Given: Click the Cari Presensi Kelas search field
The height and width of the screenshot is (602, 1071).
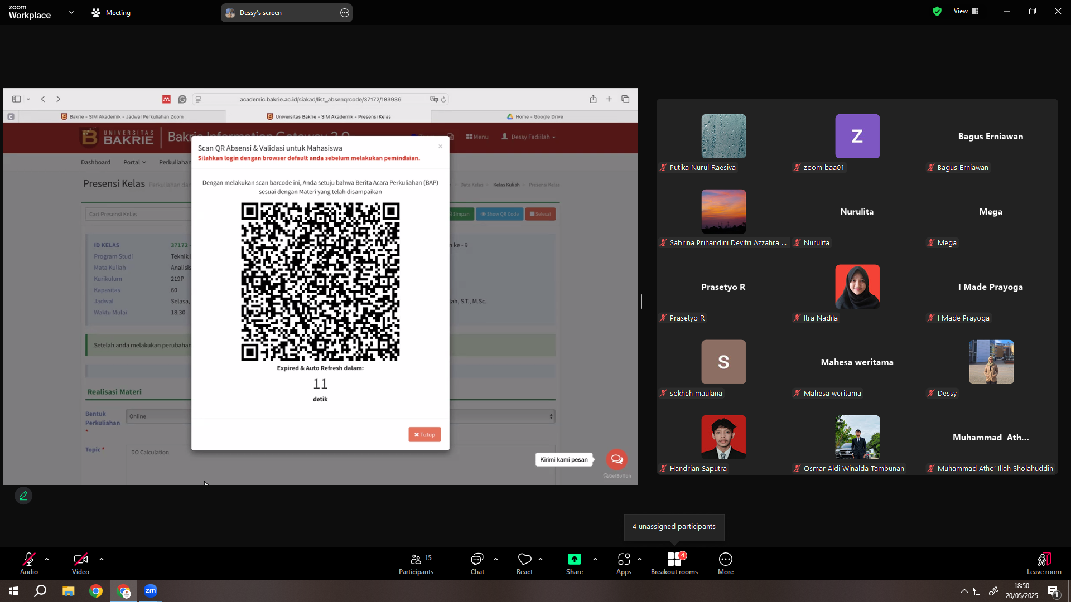Looking at the screenshot, I should (x=138, y=214).
